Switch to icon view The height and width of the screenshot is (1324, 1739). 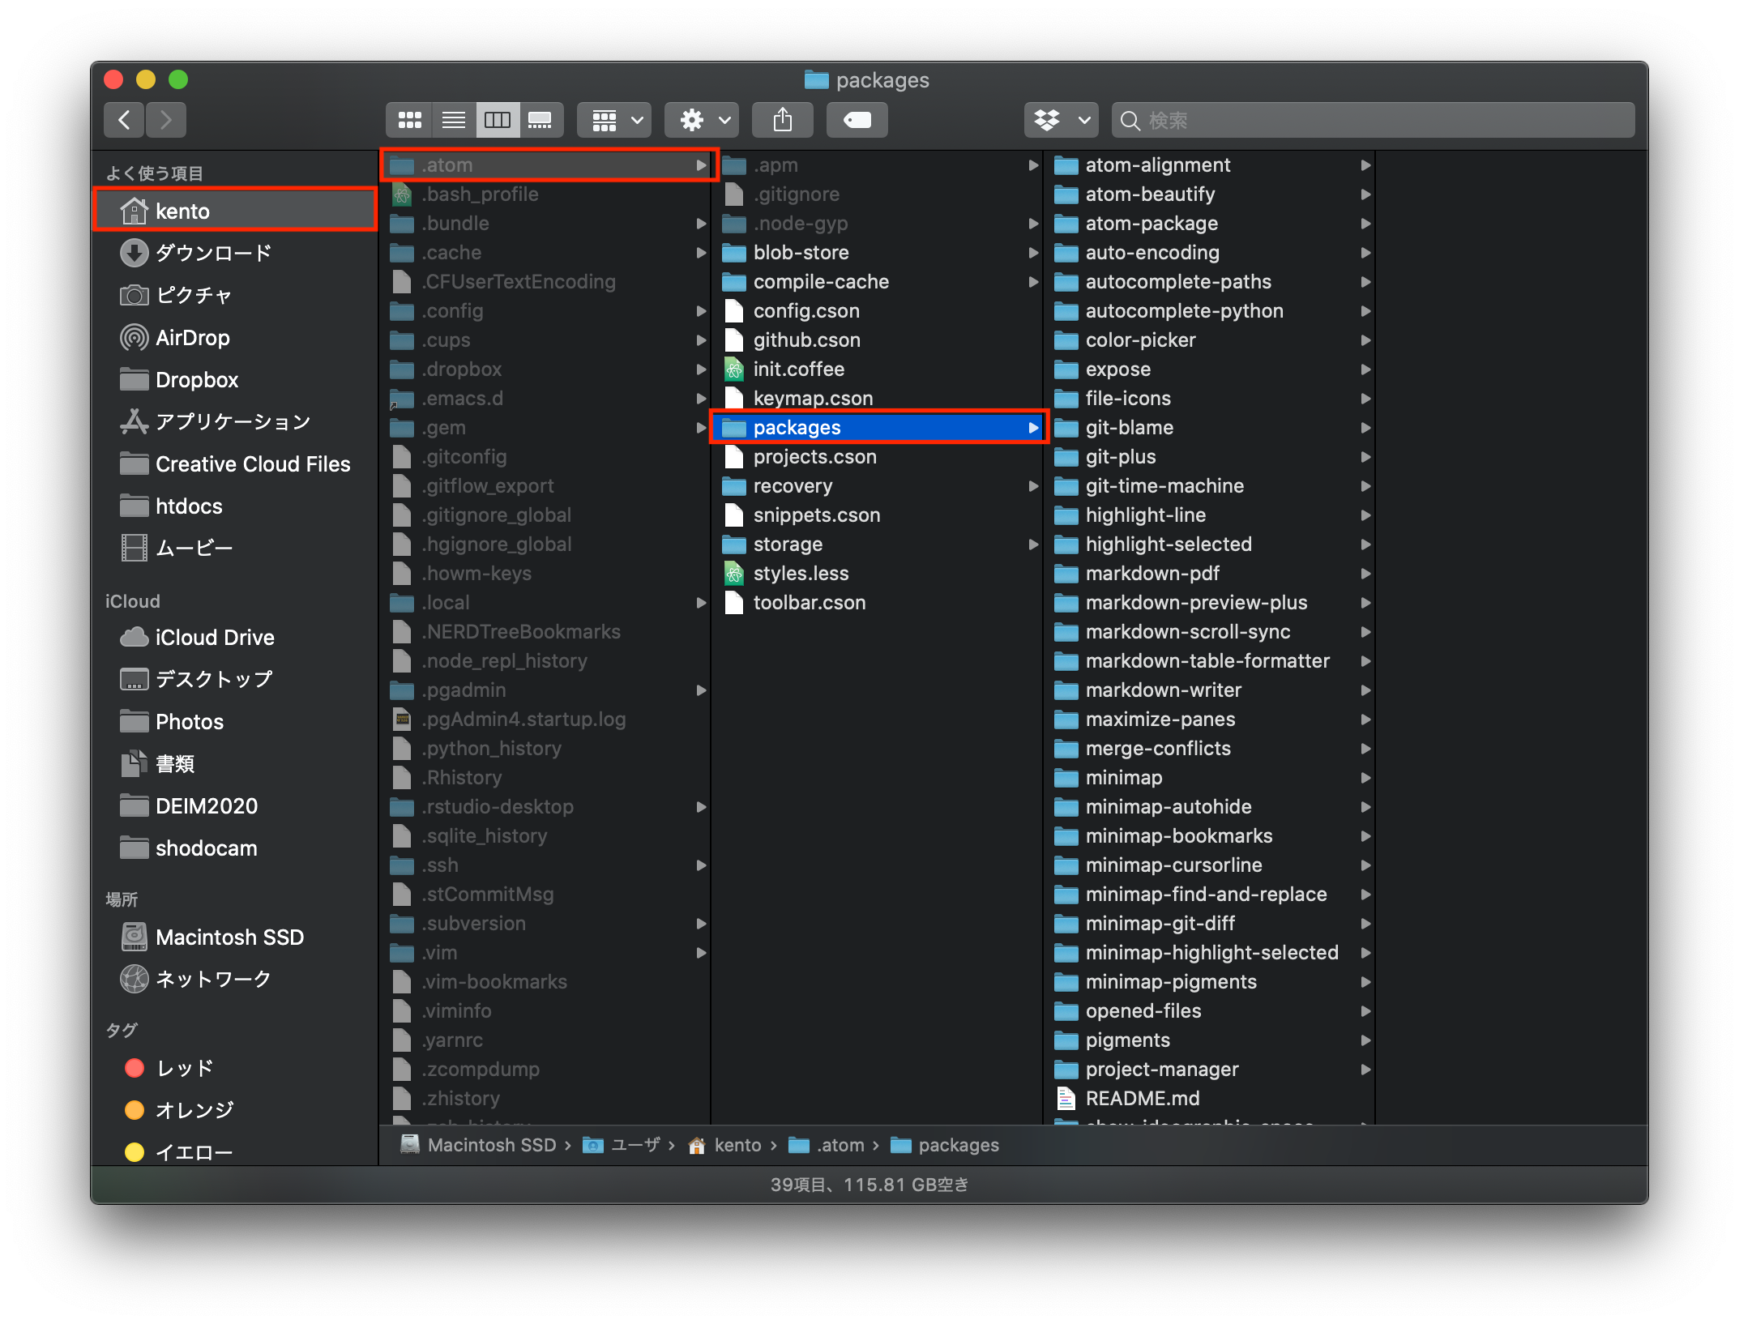tap(409, 120)
